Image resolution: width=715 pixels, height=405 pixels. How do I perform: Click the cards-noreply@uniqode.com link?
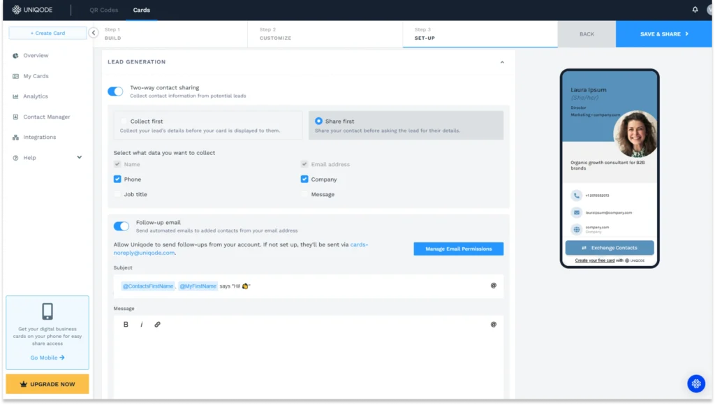[241, 249]
